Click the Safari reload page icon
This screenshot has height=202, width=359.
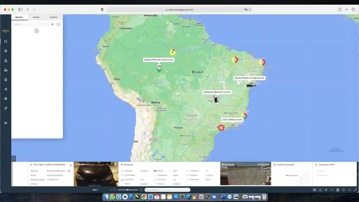tap(250, 10)
